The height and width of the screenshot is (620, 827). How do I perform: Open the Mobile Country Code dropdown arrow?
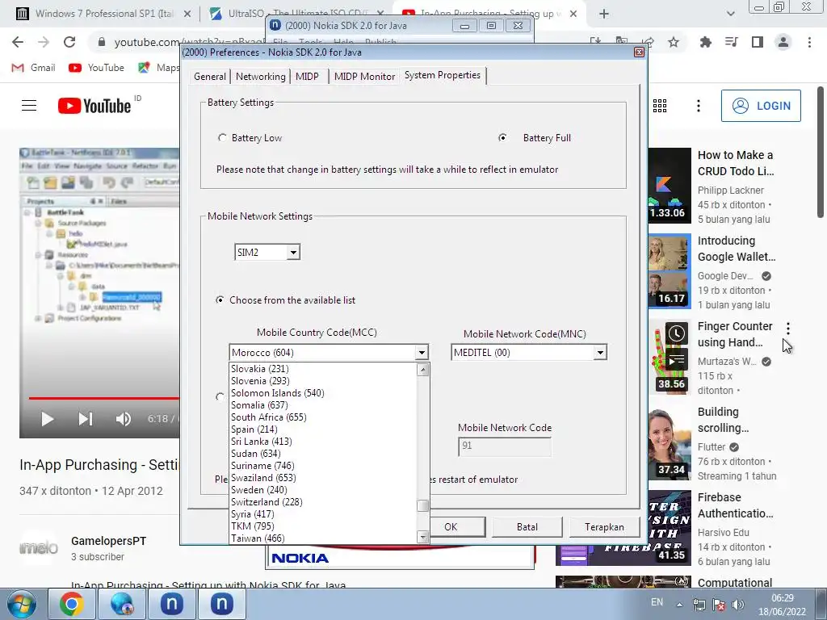tap(422, 353)
